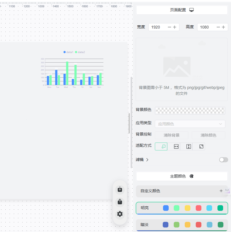Select the adaptive scale fit mode icon
The image size is (231, 232).
click(x=161, y=146)
